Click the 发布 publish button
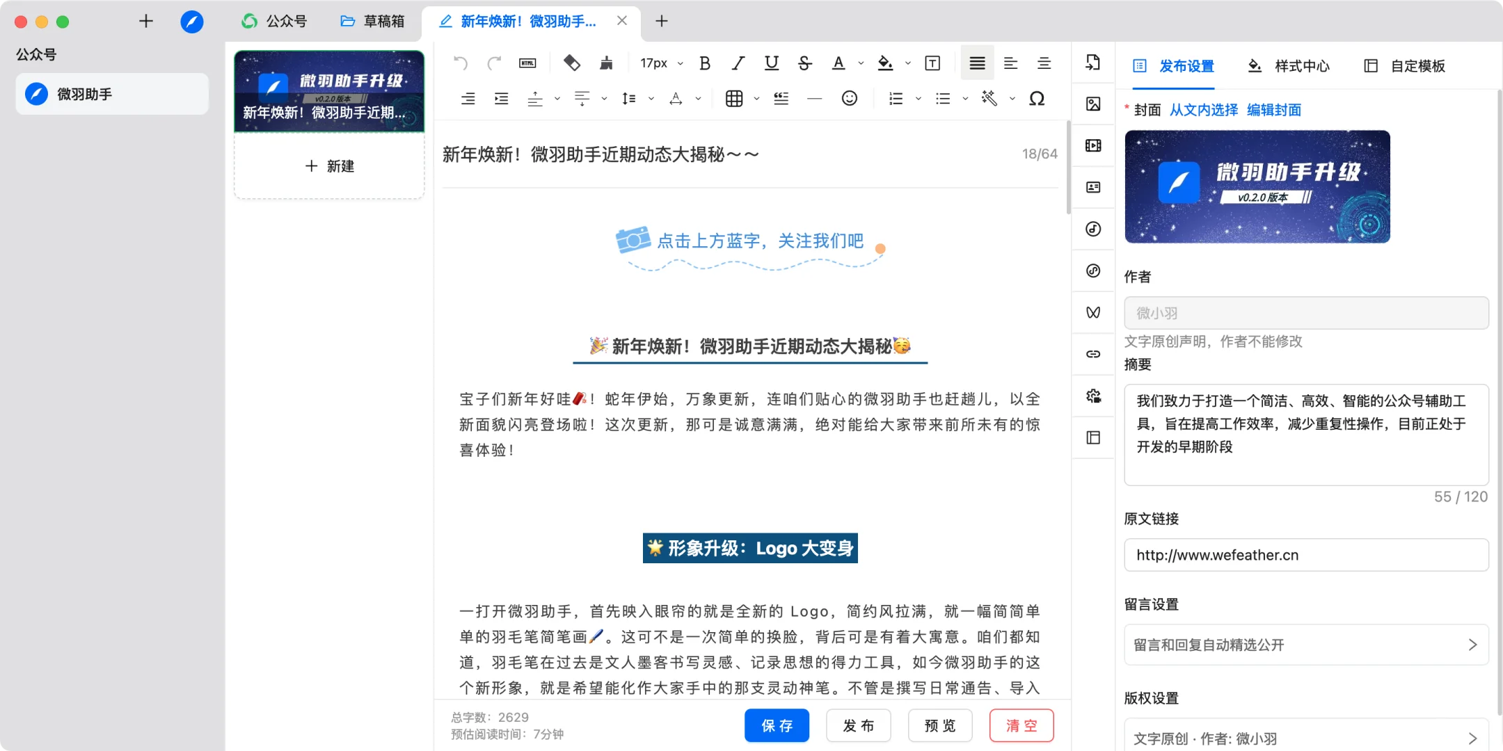 tap(857, 725)
